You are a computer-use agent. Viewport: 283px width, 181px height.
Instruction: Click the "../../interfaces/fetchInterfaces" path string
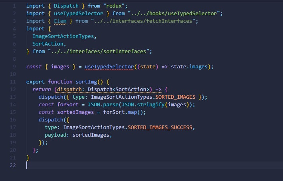(x=143, y=21)
